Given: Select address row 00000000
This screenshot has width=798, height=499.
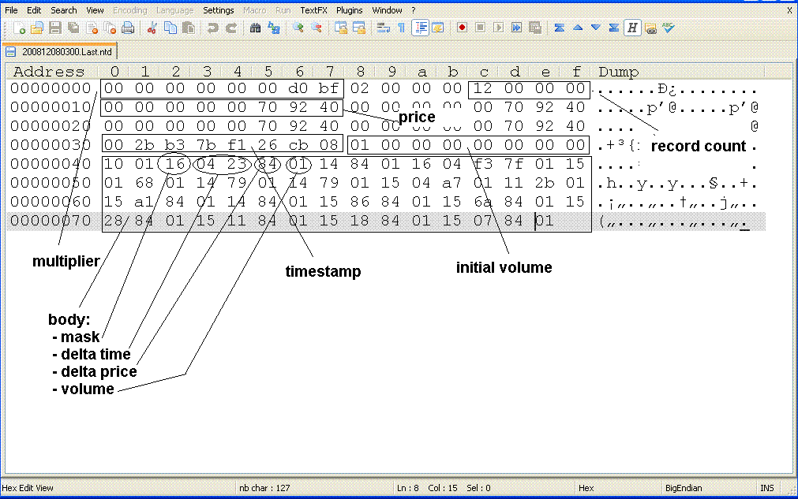Looking at the screenshot, I should click(51, 88).
